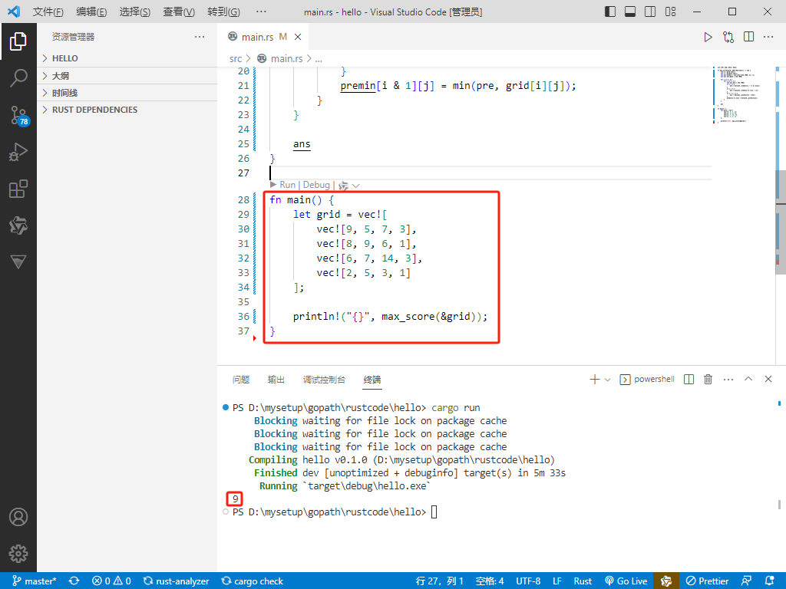Kill the terminal with trash icon

(x=708, y=379)
